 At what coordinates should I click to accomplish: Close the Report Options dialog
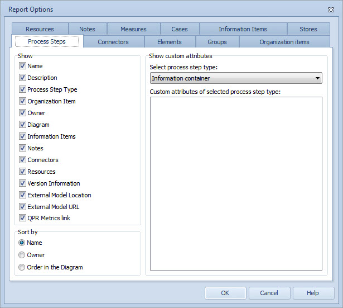pos(331,10)
